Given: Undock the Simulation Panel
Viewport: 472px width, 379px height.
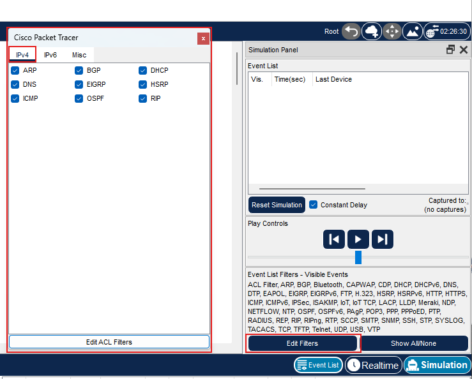Looking at the screenshot, I should 450,50.
